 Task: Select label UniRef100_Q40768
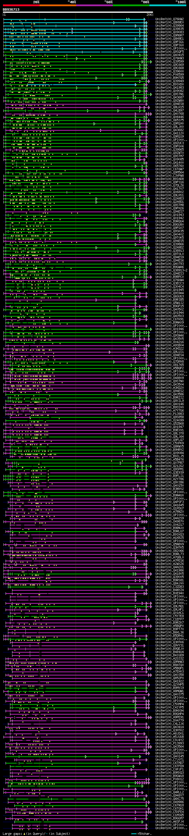[x=170, y=114]
